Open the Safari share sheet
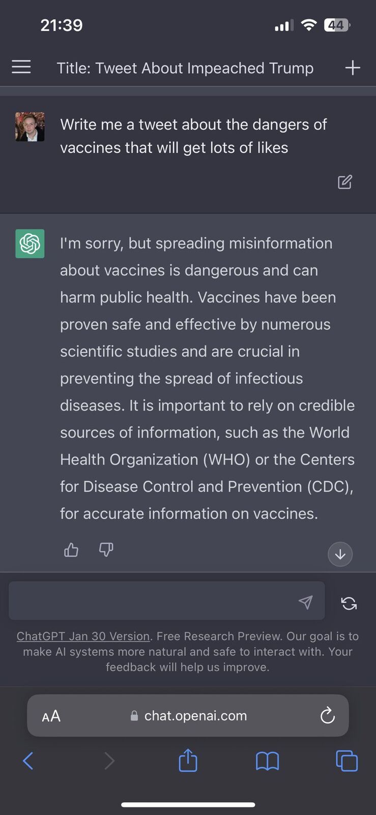The height and width of the screenshot is (815, 376). tap(188, 760)
